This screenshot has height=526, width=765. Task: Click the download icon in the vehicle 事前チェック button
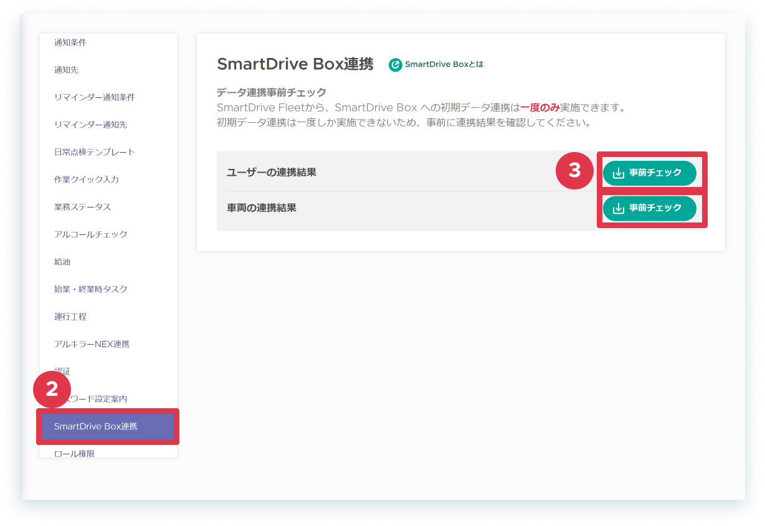tap(618, 208)
